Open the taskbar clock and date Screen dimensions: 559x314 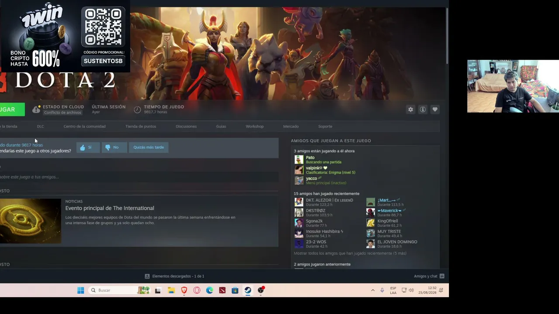pyautogui.click(x=428, y=290)
